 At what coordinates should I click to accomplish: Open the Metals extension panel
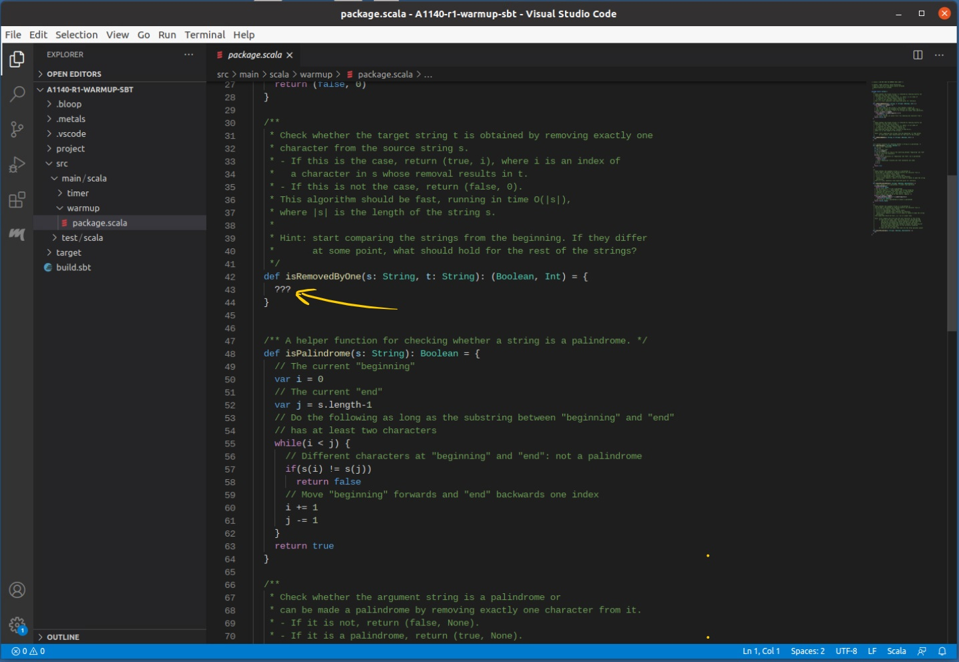tap(17, 234)
